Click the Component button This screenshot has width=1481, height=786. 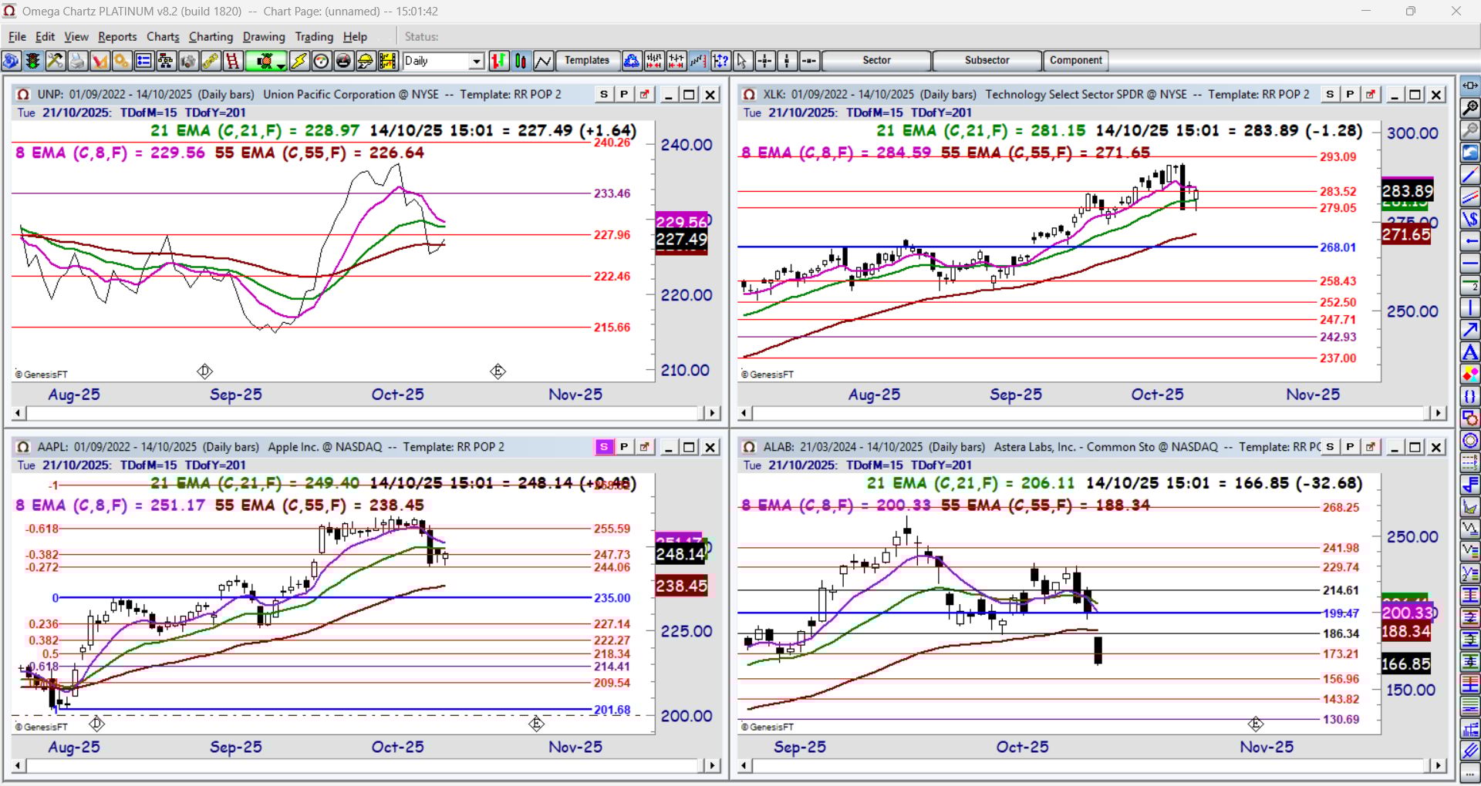(1075, 60)
